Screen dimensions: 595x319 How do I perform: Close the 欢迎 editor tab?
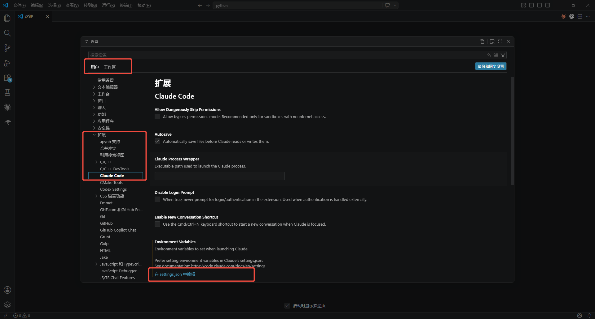pyautogui.click(x=47, y=16)
